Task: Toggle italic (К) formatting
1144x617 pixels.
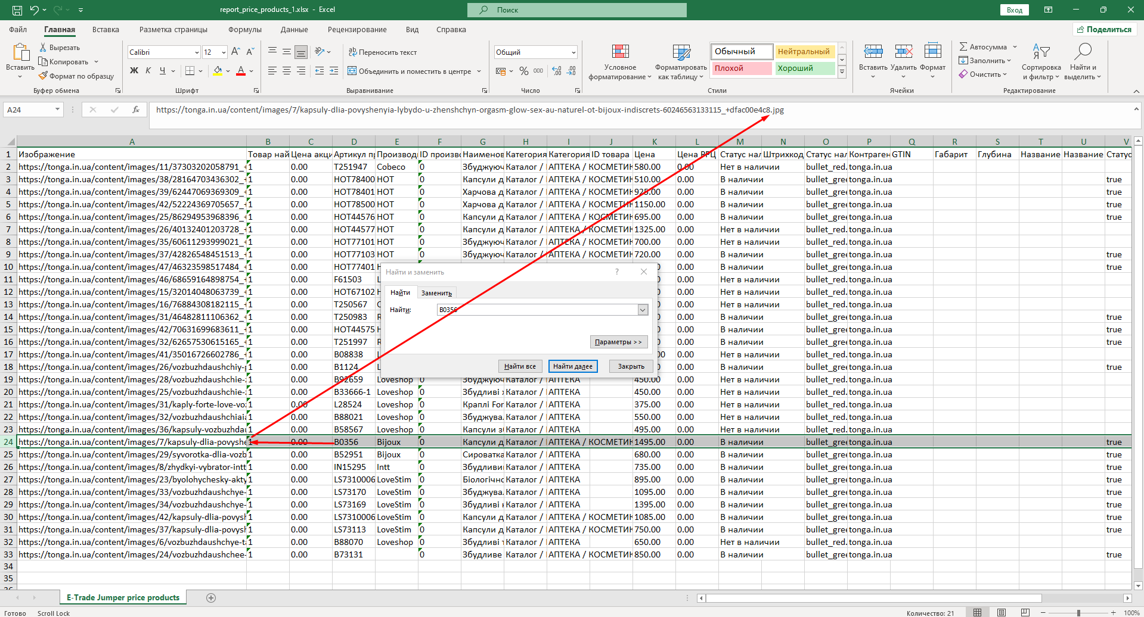Action: coord(148,71)
